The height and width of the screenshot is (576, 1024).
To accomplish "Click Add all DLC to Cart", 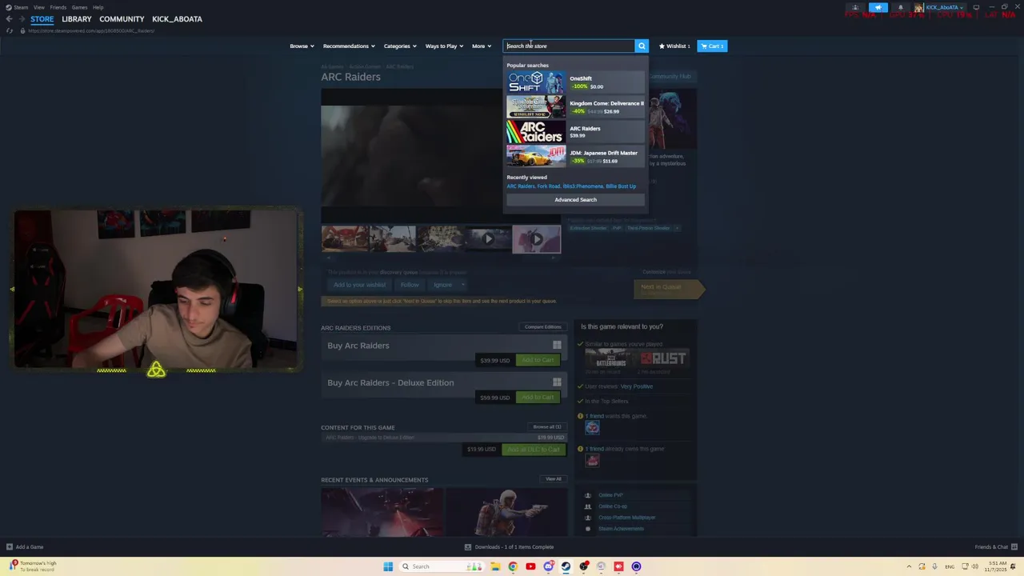I will (x=533, y=449).
